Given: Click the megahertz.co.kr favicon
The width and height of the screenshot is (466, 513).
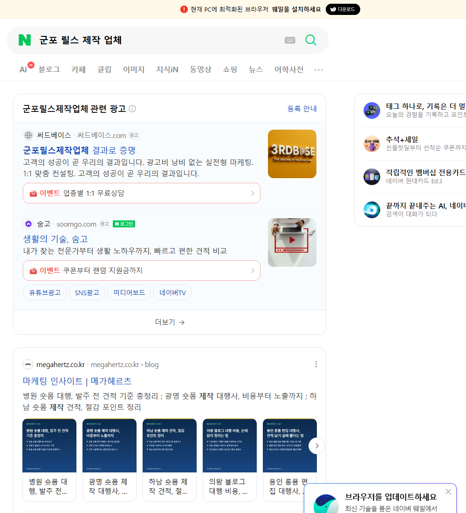Looking at the screenshot, I should click(x=28, y=365).
